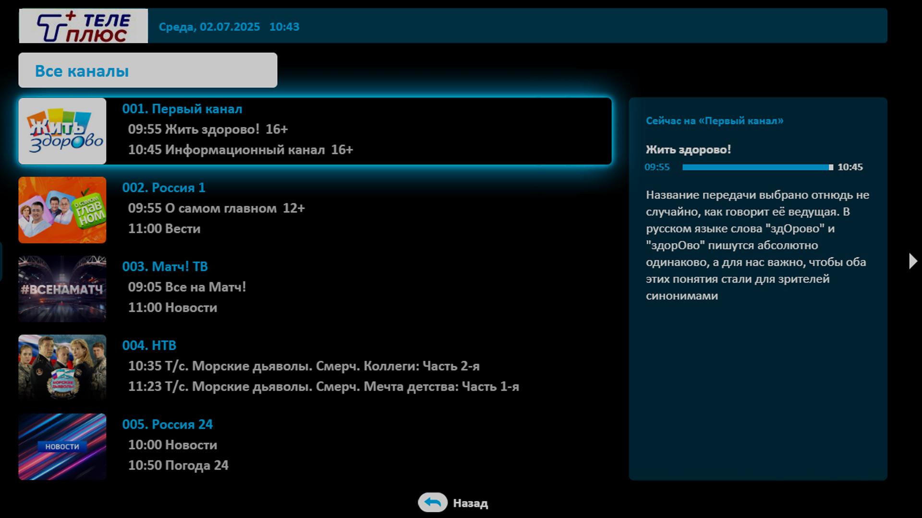Click the date and time display in header
The width and height of the screenshot is (922, 518).
[x=229, y=27]
